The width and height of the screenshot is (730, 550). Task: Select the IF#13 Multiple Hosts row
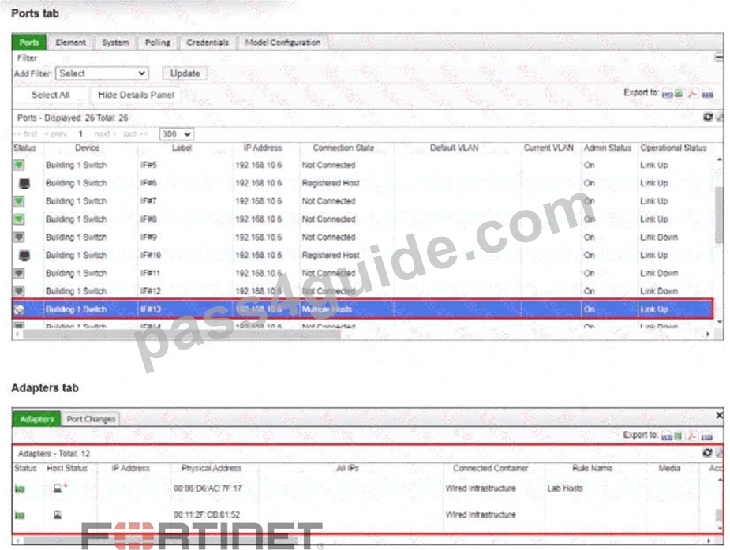click(x=362, y=309)
